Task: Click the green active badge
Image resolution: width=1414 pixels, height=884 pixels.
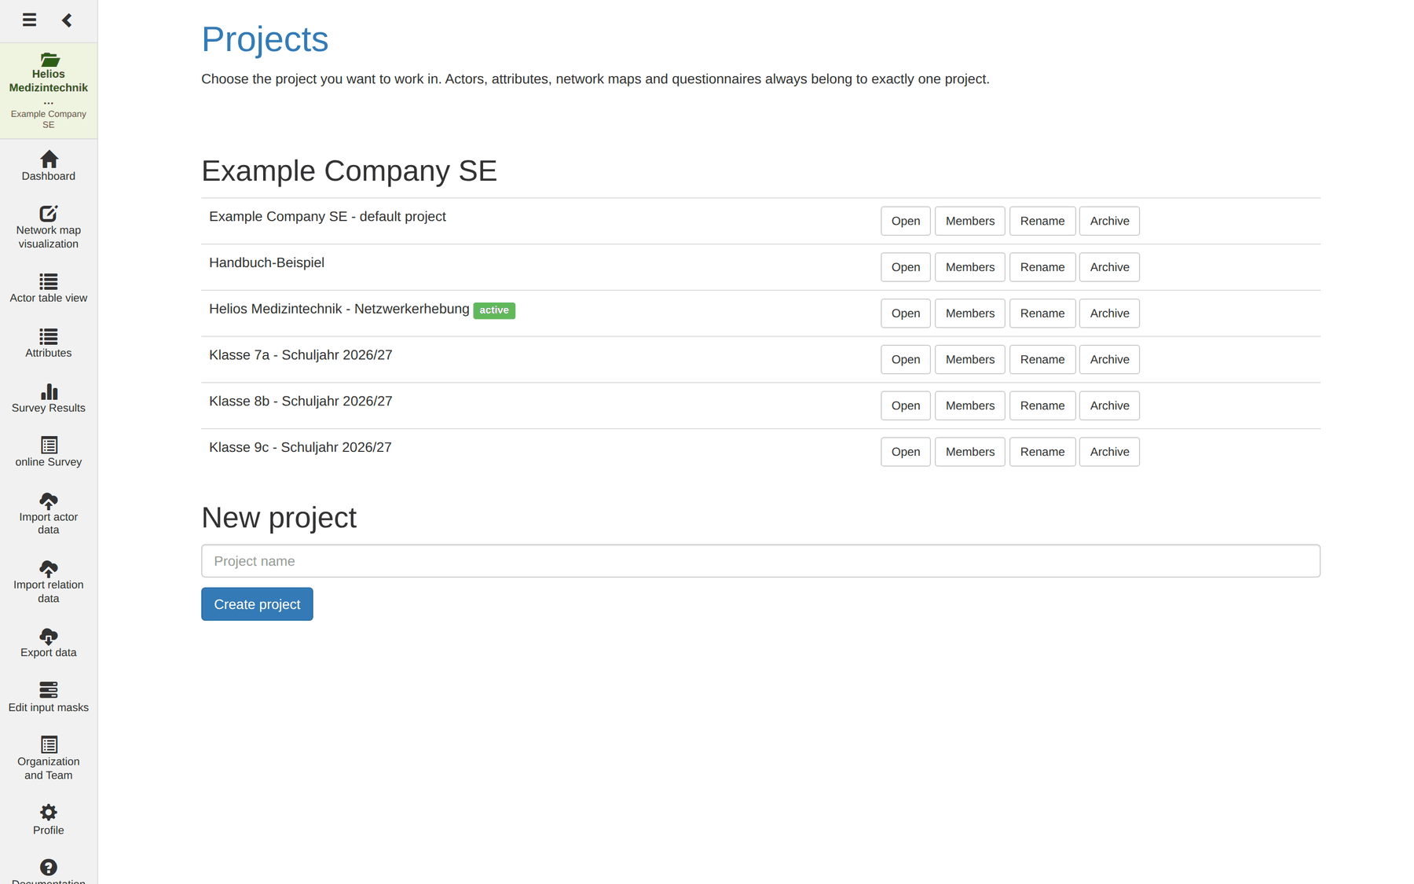Action: (494, 310)
